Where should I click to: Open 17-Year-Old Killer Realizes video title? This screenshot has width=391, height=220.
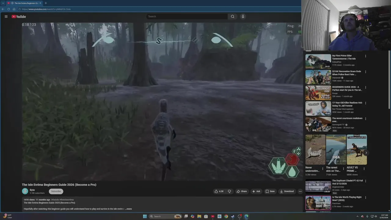[x=347, y=104]
